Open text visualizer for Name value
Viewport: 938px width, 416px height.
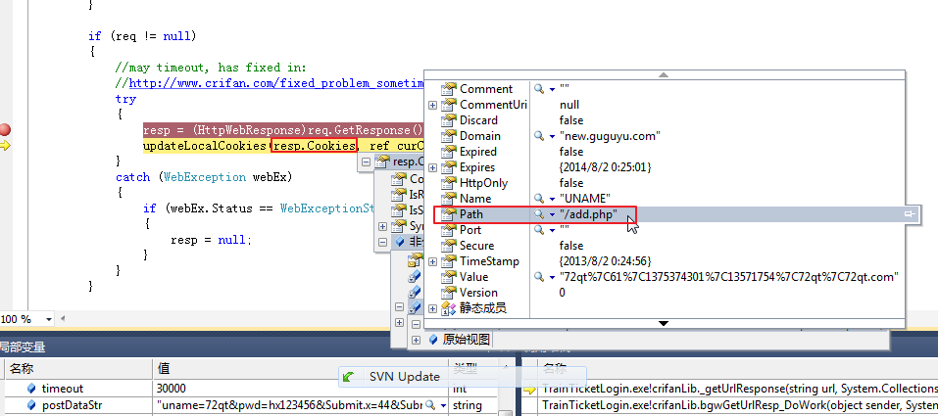pos(539,199)
